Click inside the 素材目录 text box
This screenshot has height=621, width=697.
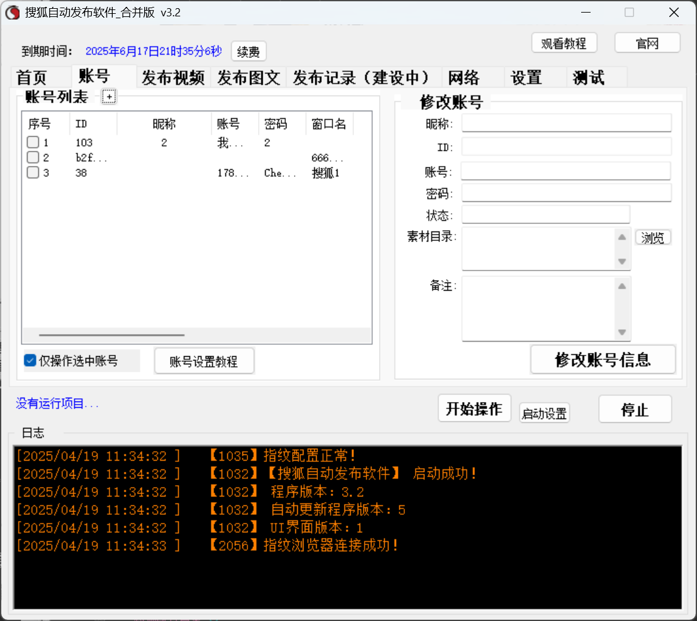tap(538, 249)
